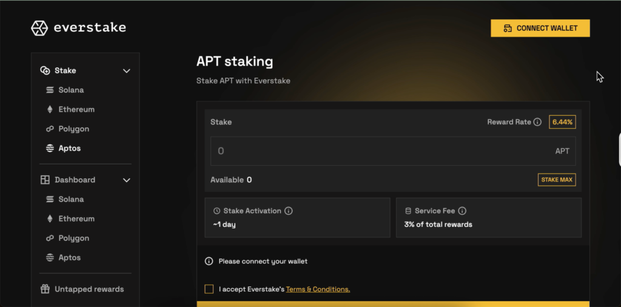Collapse the Stake section chevron

coord(127,70)
